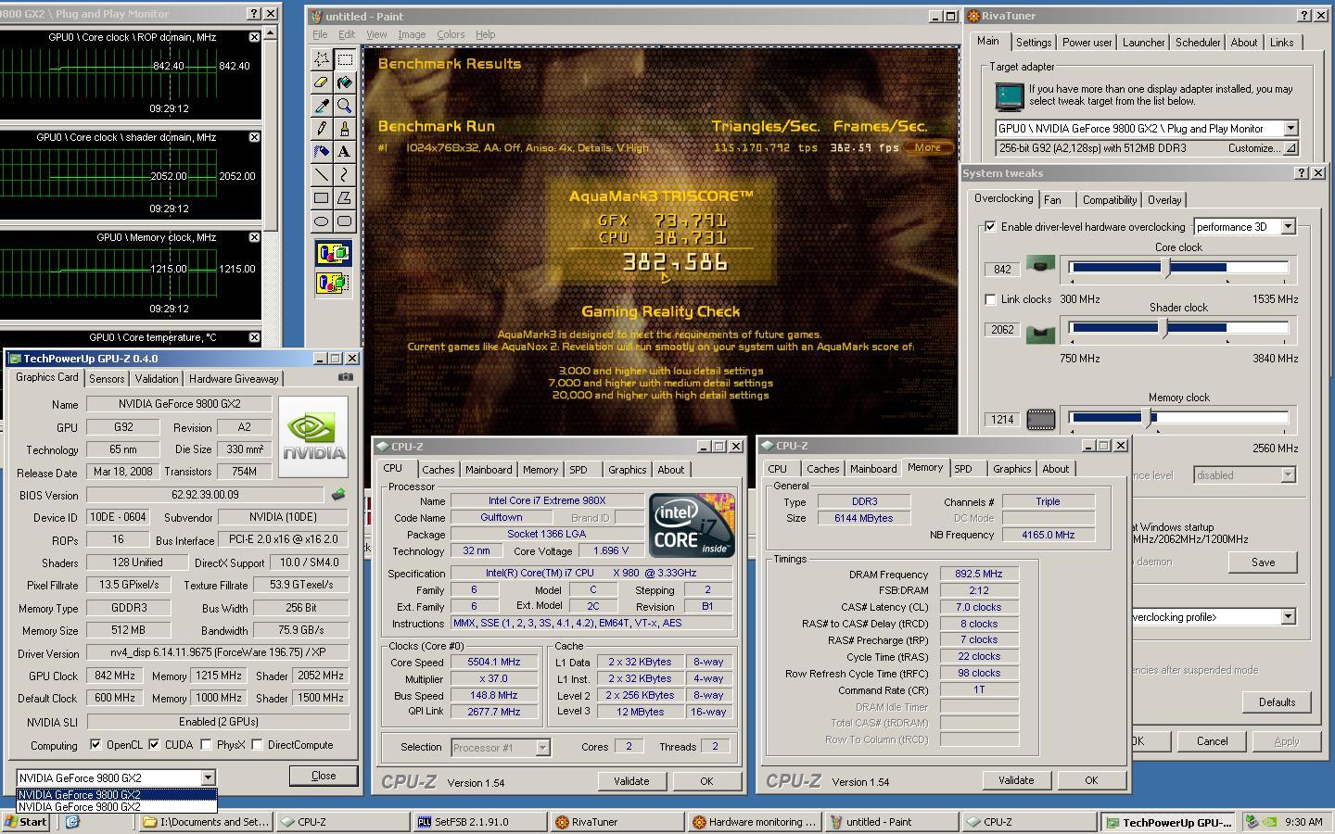
Task: Open the Processor #1 selection dropdown in CPU-Z
Action: pyautogui.click(x=542, y=747)
